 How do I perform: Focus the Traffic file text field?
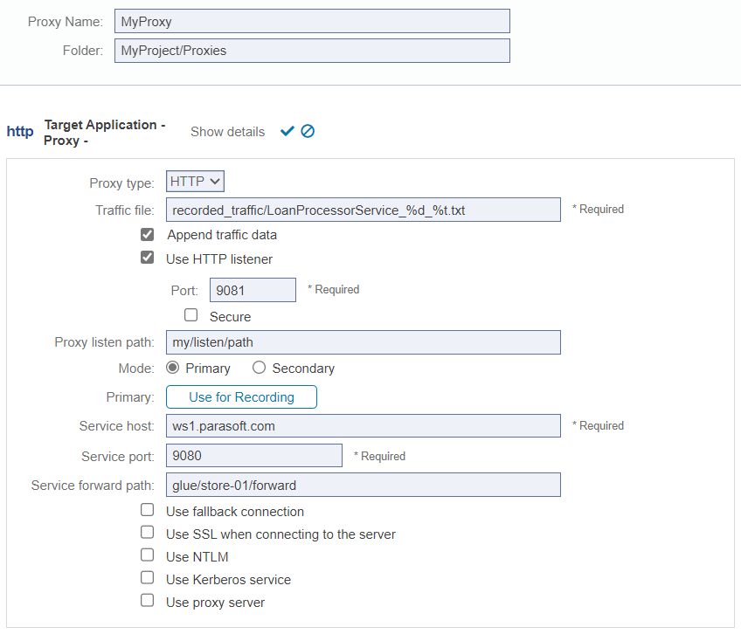coord(363,210)
